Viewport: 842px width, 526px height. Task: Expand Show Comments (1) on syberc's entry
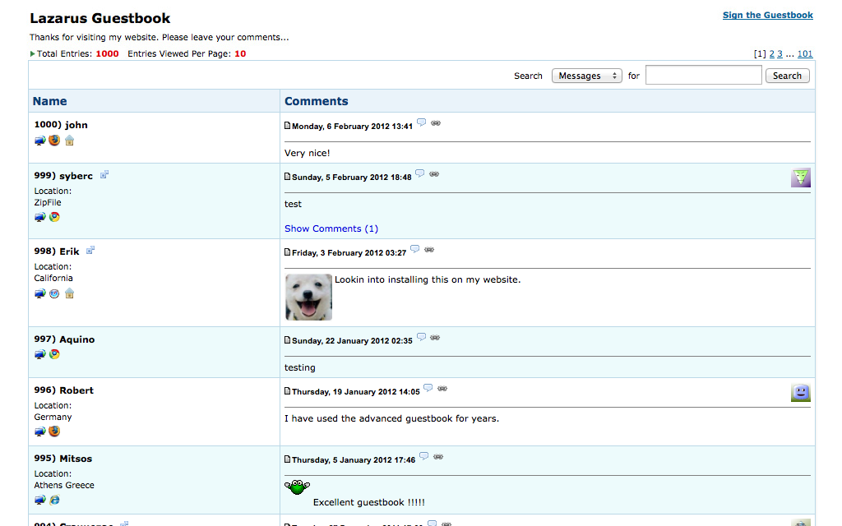(x=331, y=228)
